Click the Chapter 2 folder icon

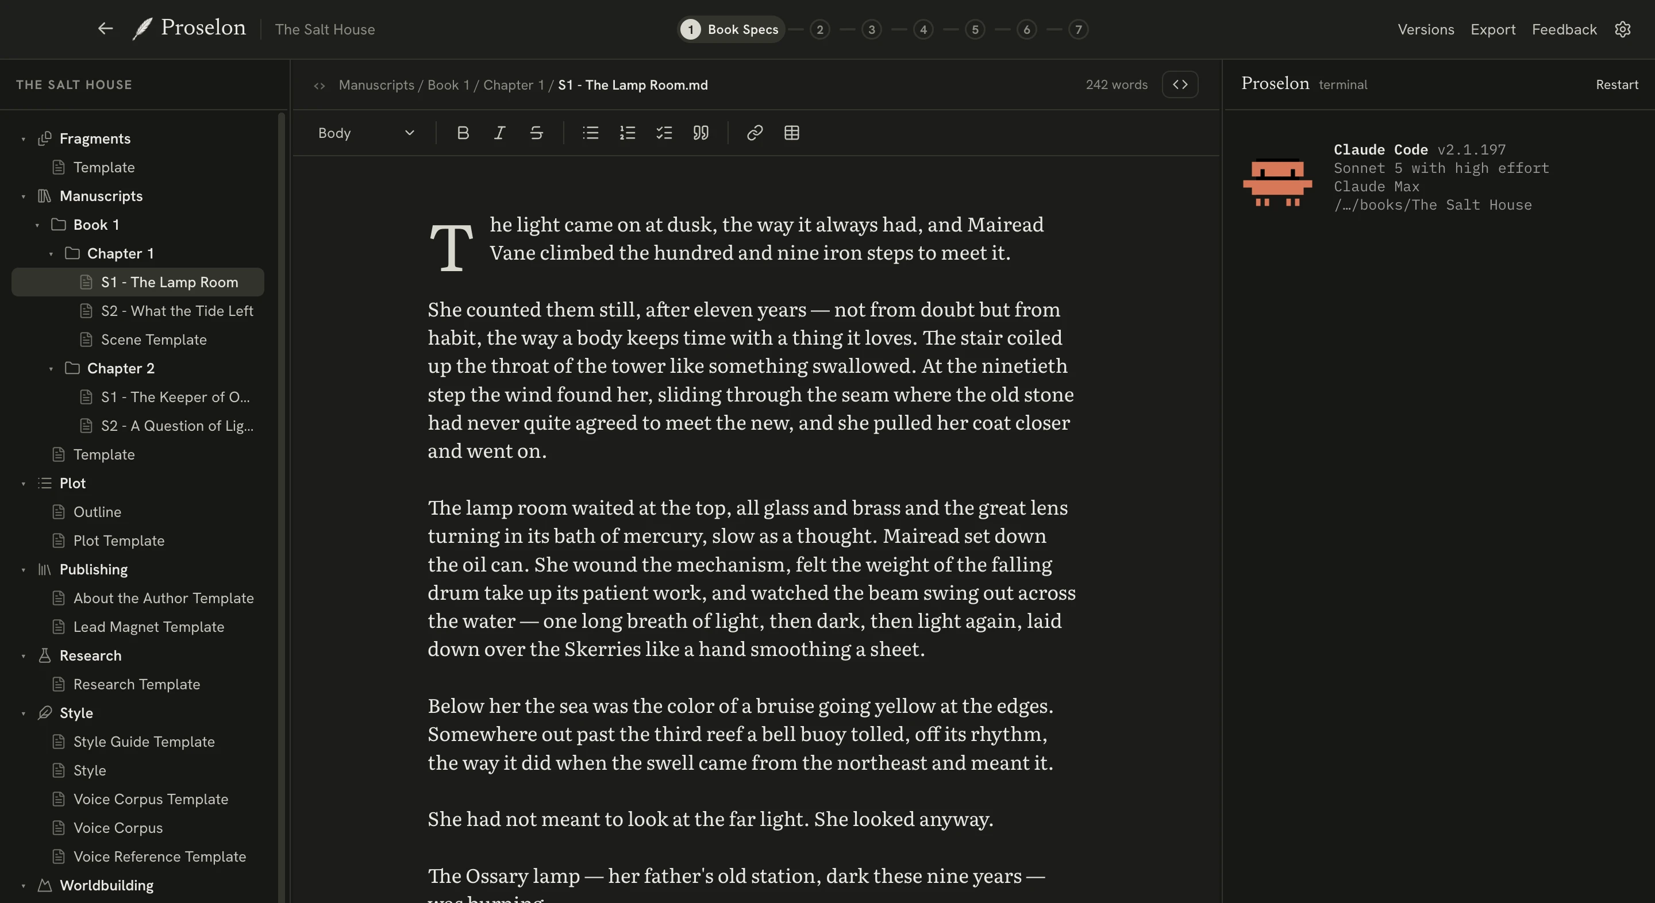(x=72, y=369)
